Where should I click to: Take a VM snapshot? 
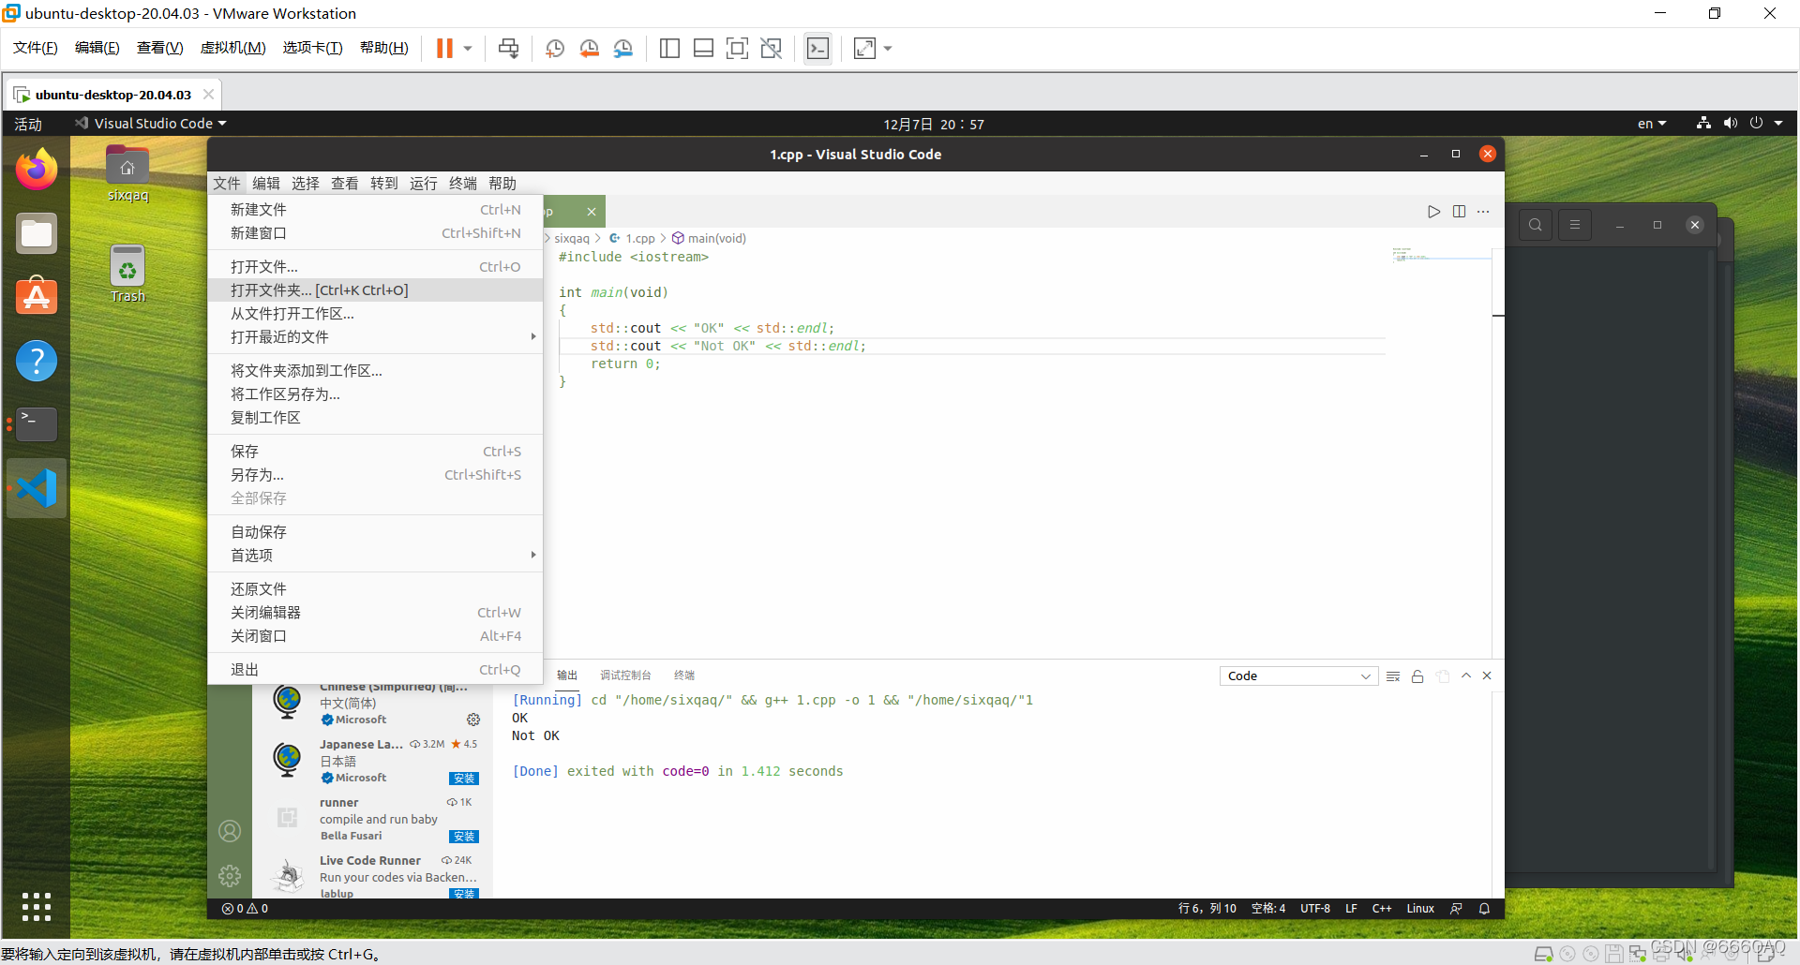click(x=555, y=49)
